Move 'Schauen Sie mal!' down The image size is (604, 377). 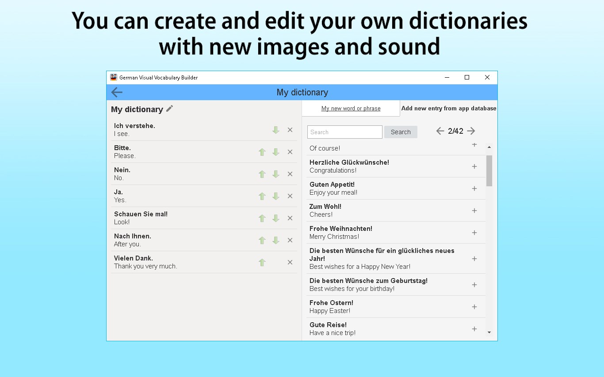point(276,218)
